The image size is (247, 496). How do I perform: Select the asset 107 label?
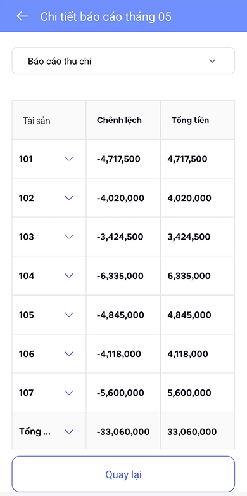pos(26,393)
